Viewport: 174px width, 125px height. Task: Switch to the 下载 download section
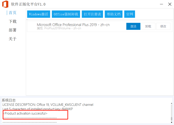pos(13,21)
